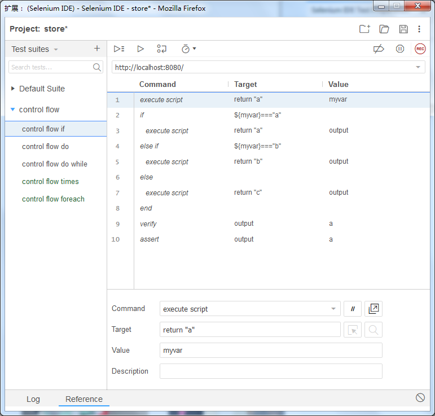Screen dimensions: 435x416
Task: Toggle pause on exceptions
Action: (x=400, y=49)
